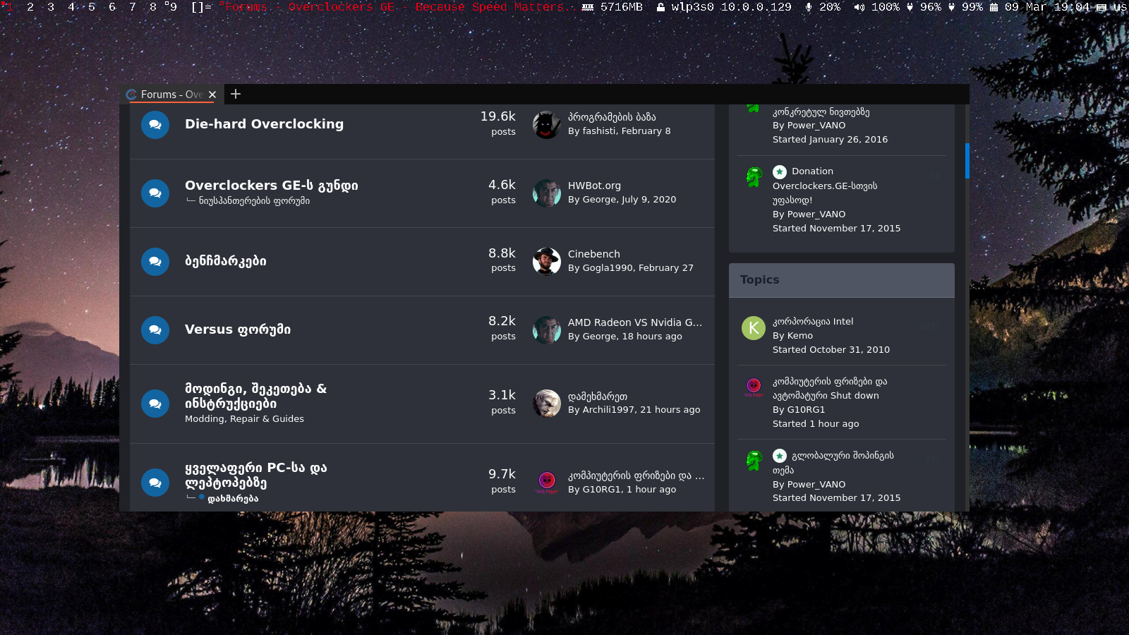This screenshot has height=635, width=1129.
Task: Click Kemo's green K avatar
Action: click(754, 327)
